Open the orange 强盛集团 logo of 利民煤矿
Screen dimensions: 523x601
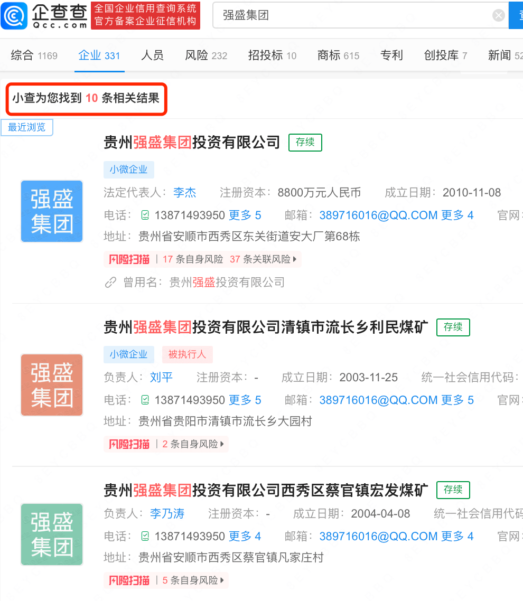tap(52, 385)
